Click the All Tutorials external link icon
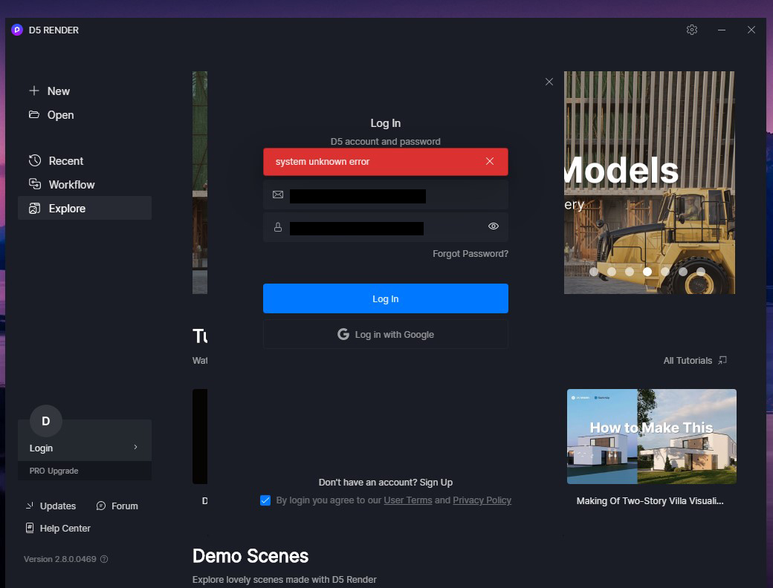This screenshot has width=773, height=588. 722,360
